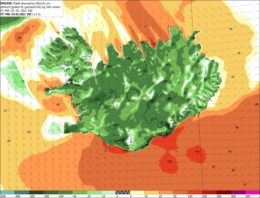Click the magenta swatch on the colour scale

click(x=252, y=192)
